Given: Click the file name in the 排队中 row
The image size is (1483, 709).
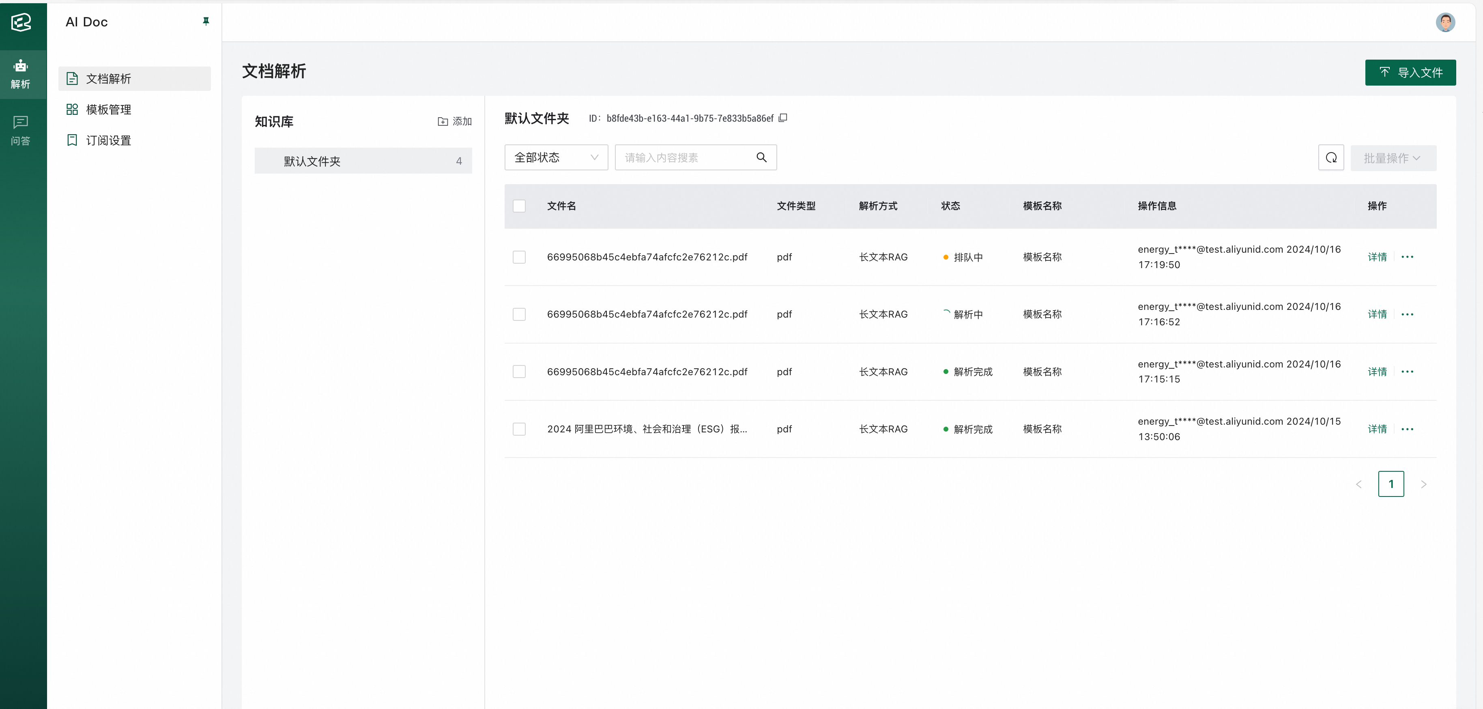Looking at the screenshot, I should [647, 257].
